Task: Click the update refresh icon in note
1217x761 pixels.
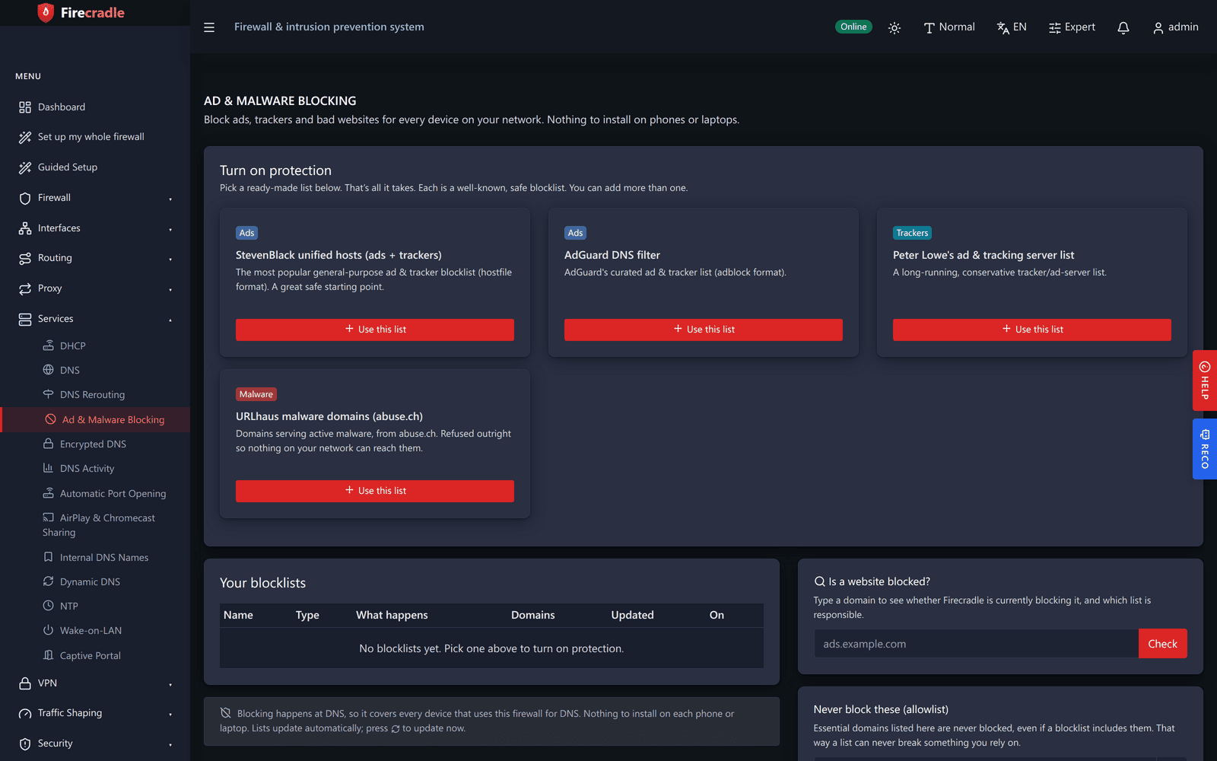Action: coord(396,729)
